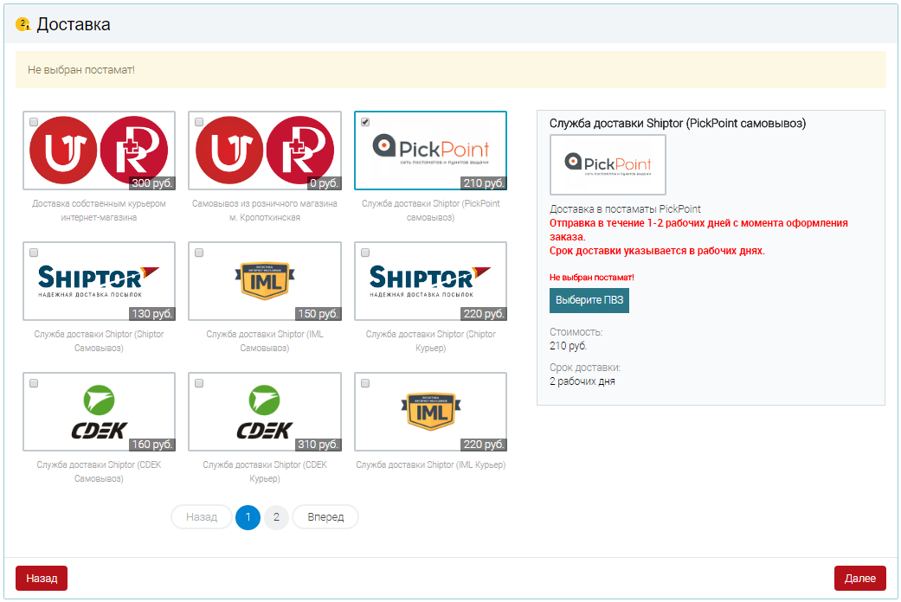The width and height of the screenshot is (901, 602).
Task: Choose the IML logo priced 150 руб.
Action: 265,281
